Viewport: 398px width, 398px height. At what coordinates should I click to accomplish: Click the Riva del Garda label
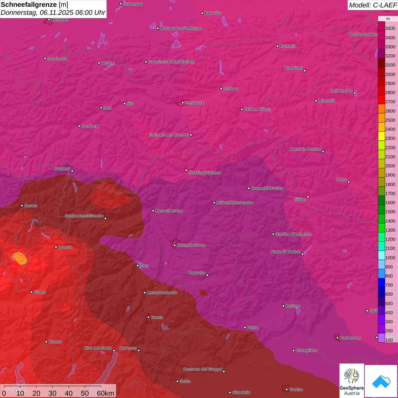point(98,348)
